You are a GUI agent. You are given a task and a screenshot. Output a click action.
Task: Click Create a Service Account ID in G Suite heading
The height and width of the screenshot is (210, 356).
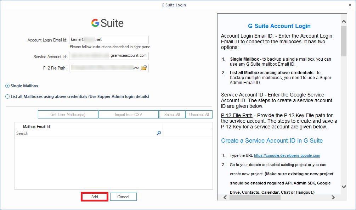pyautogui.click(x=272, y=141)
